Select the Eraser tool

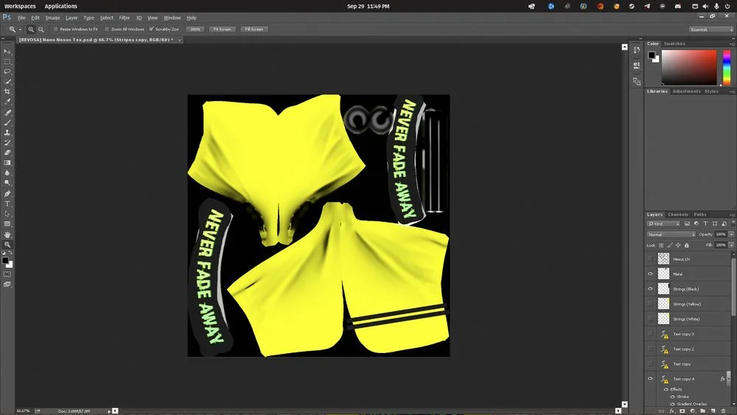click(x=7, y=153)
